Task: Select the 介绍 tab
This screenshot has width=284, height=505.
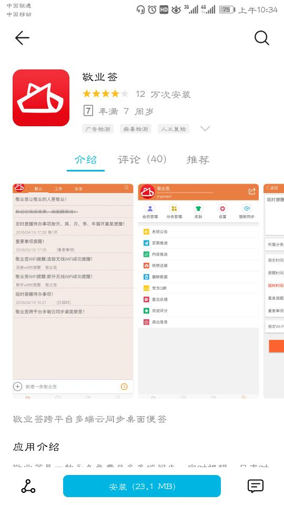Action: click(86, 159)
